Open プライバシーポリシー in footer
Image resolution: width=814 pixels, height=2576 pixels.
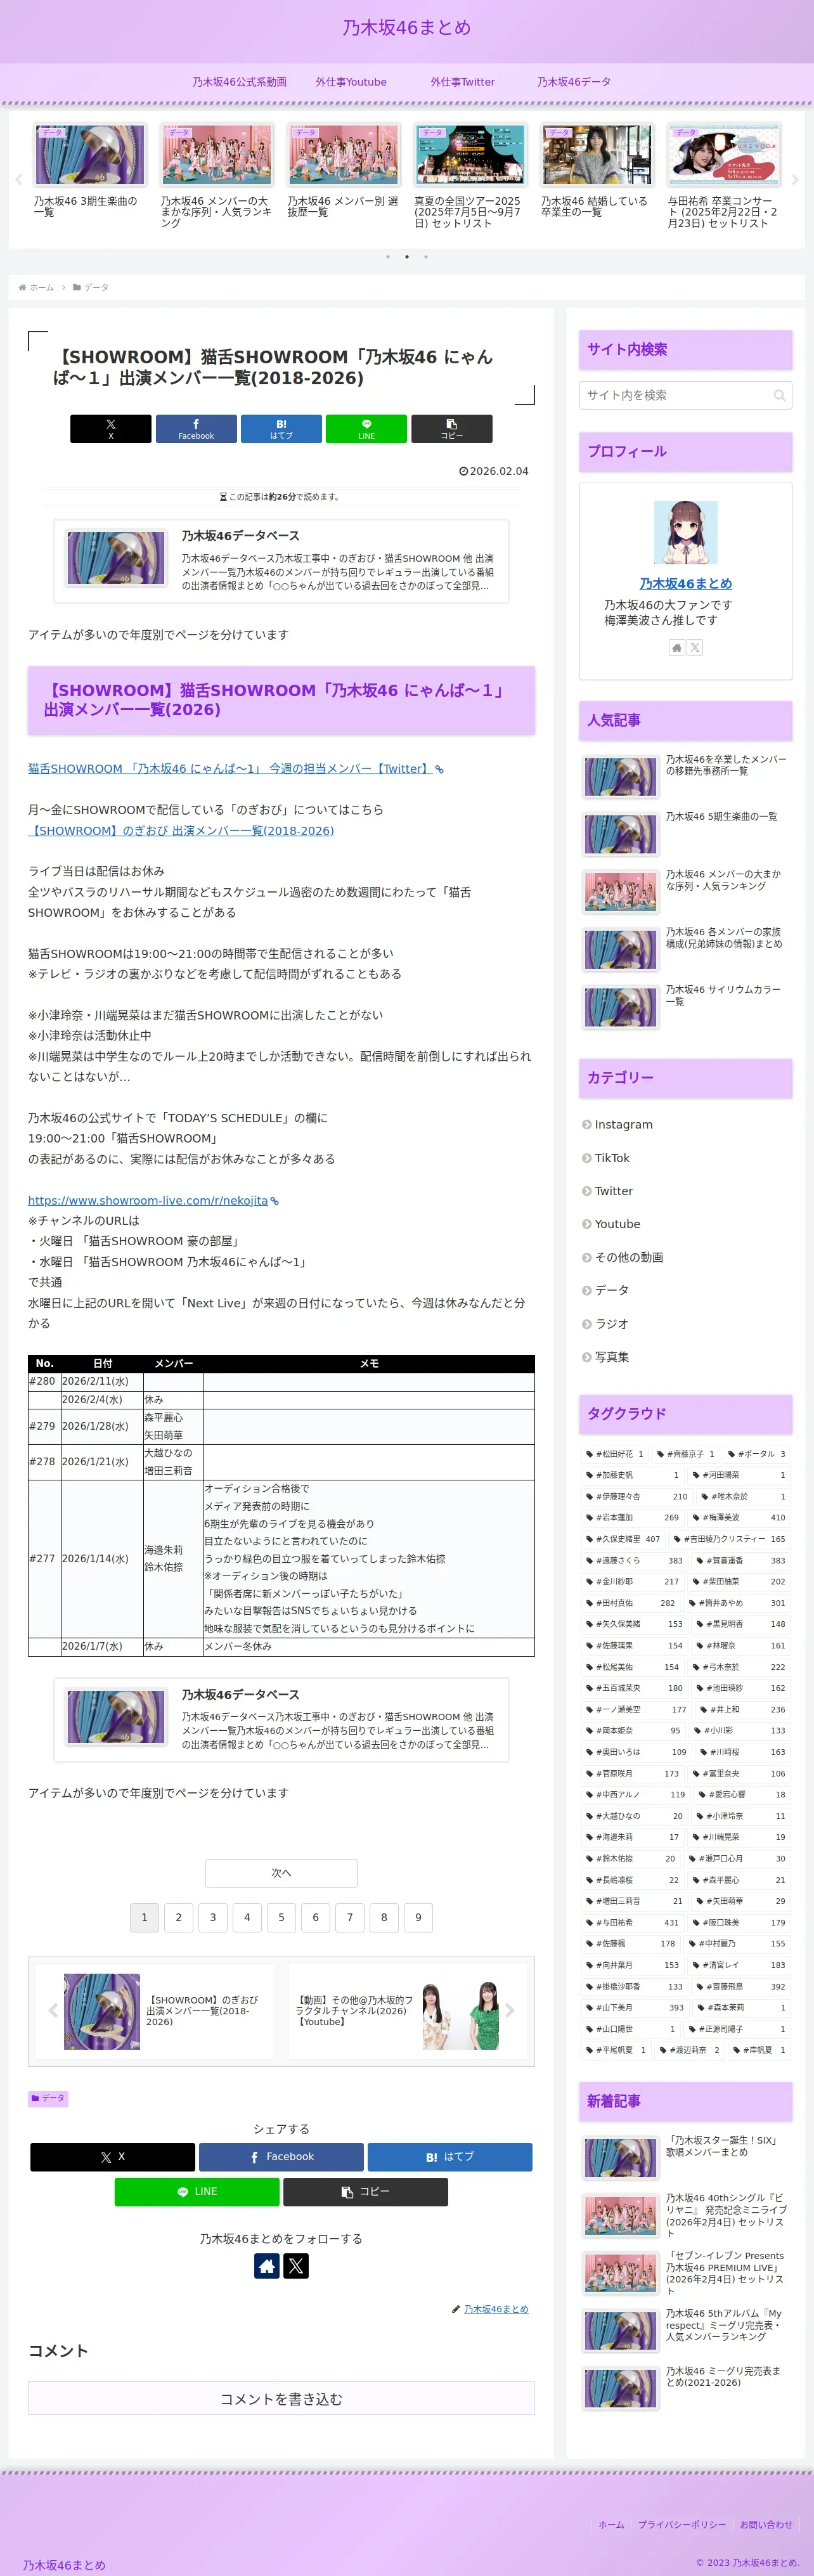point(682,2524)
